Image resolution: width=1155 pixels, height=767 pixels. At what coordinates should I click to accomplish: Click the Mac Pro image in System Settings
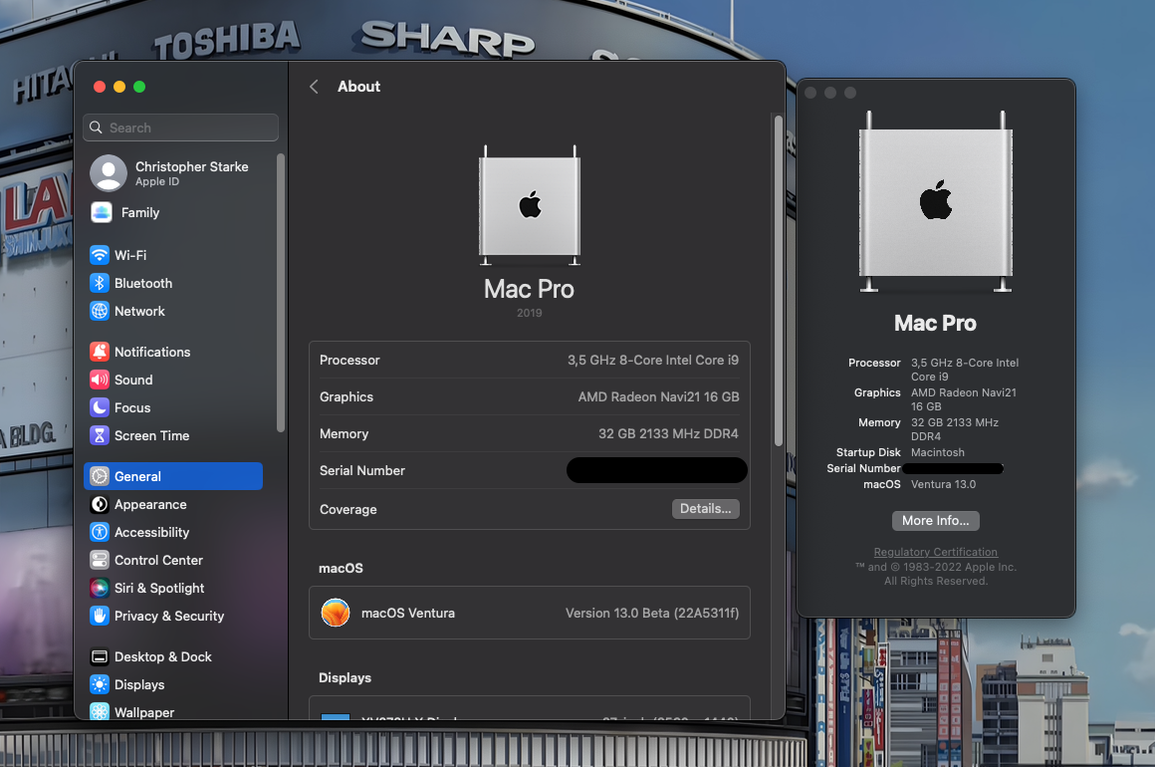click(530, 205)
